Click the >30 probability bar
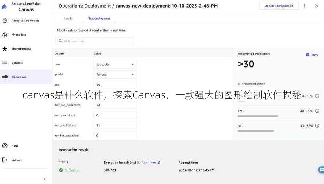Screen dimensions: 324x184 tap(258, 116)
